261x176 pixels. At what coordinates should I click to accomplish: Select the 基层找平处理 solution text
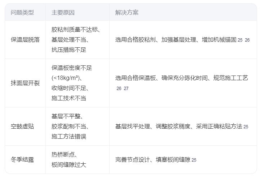click(x=133, y=126)
